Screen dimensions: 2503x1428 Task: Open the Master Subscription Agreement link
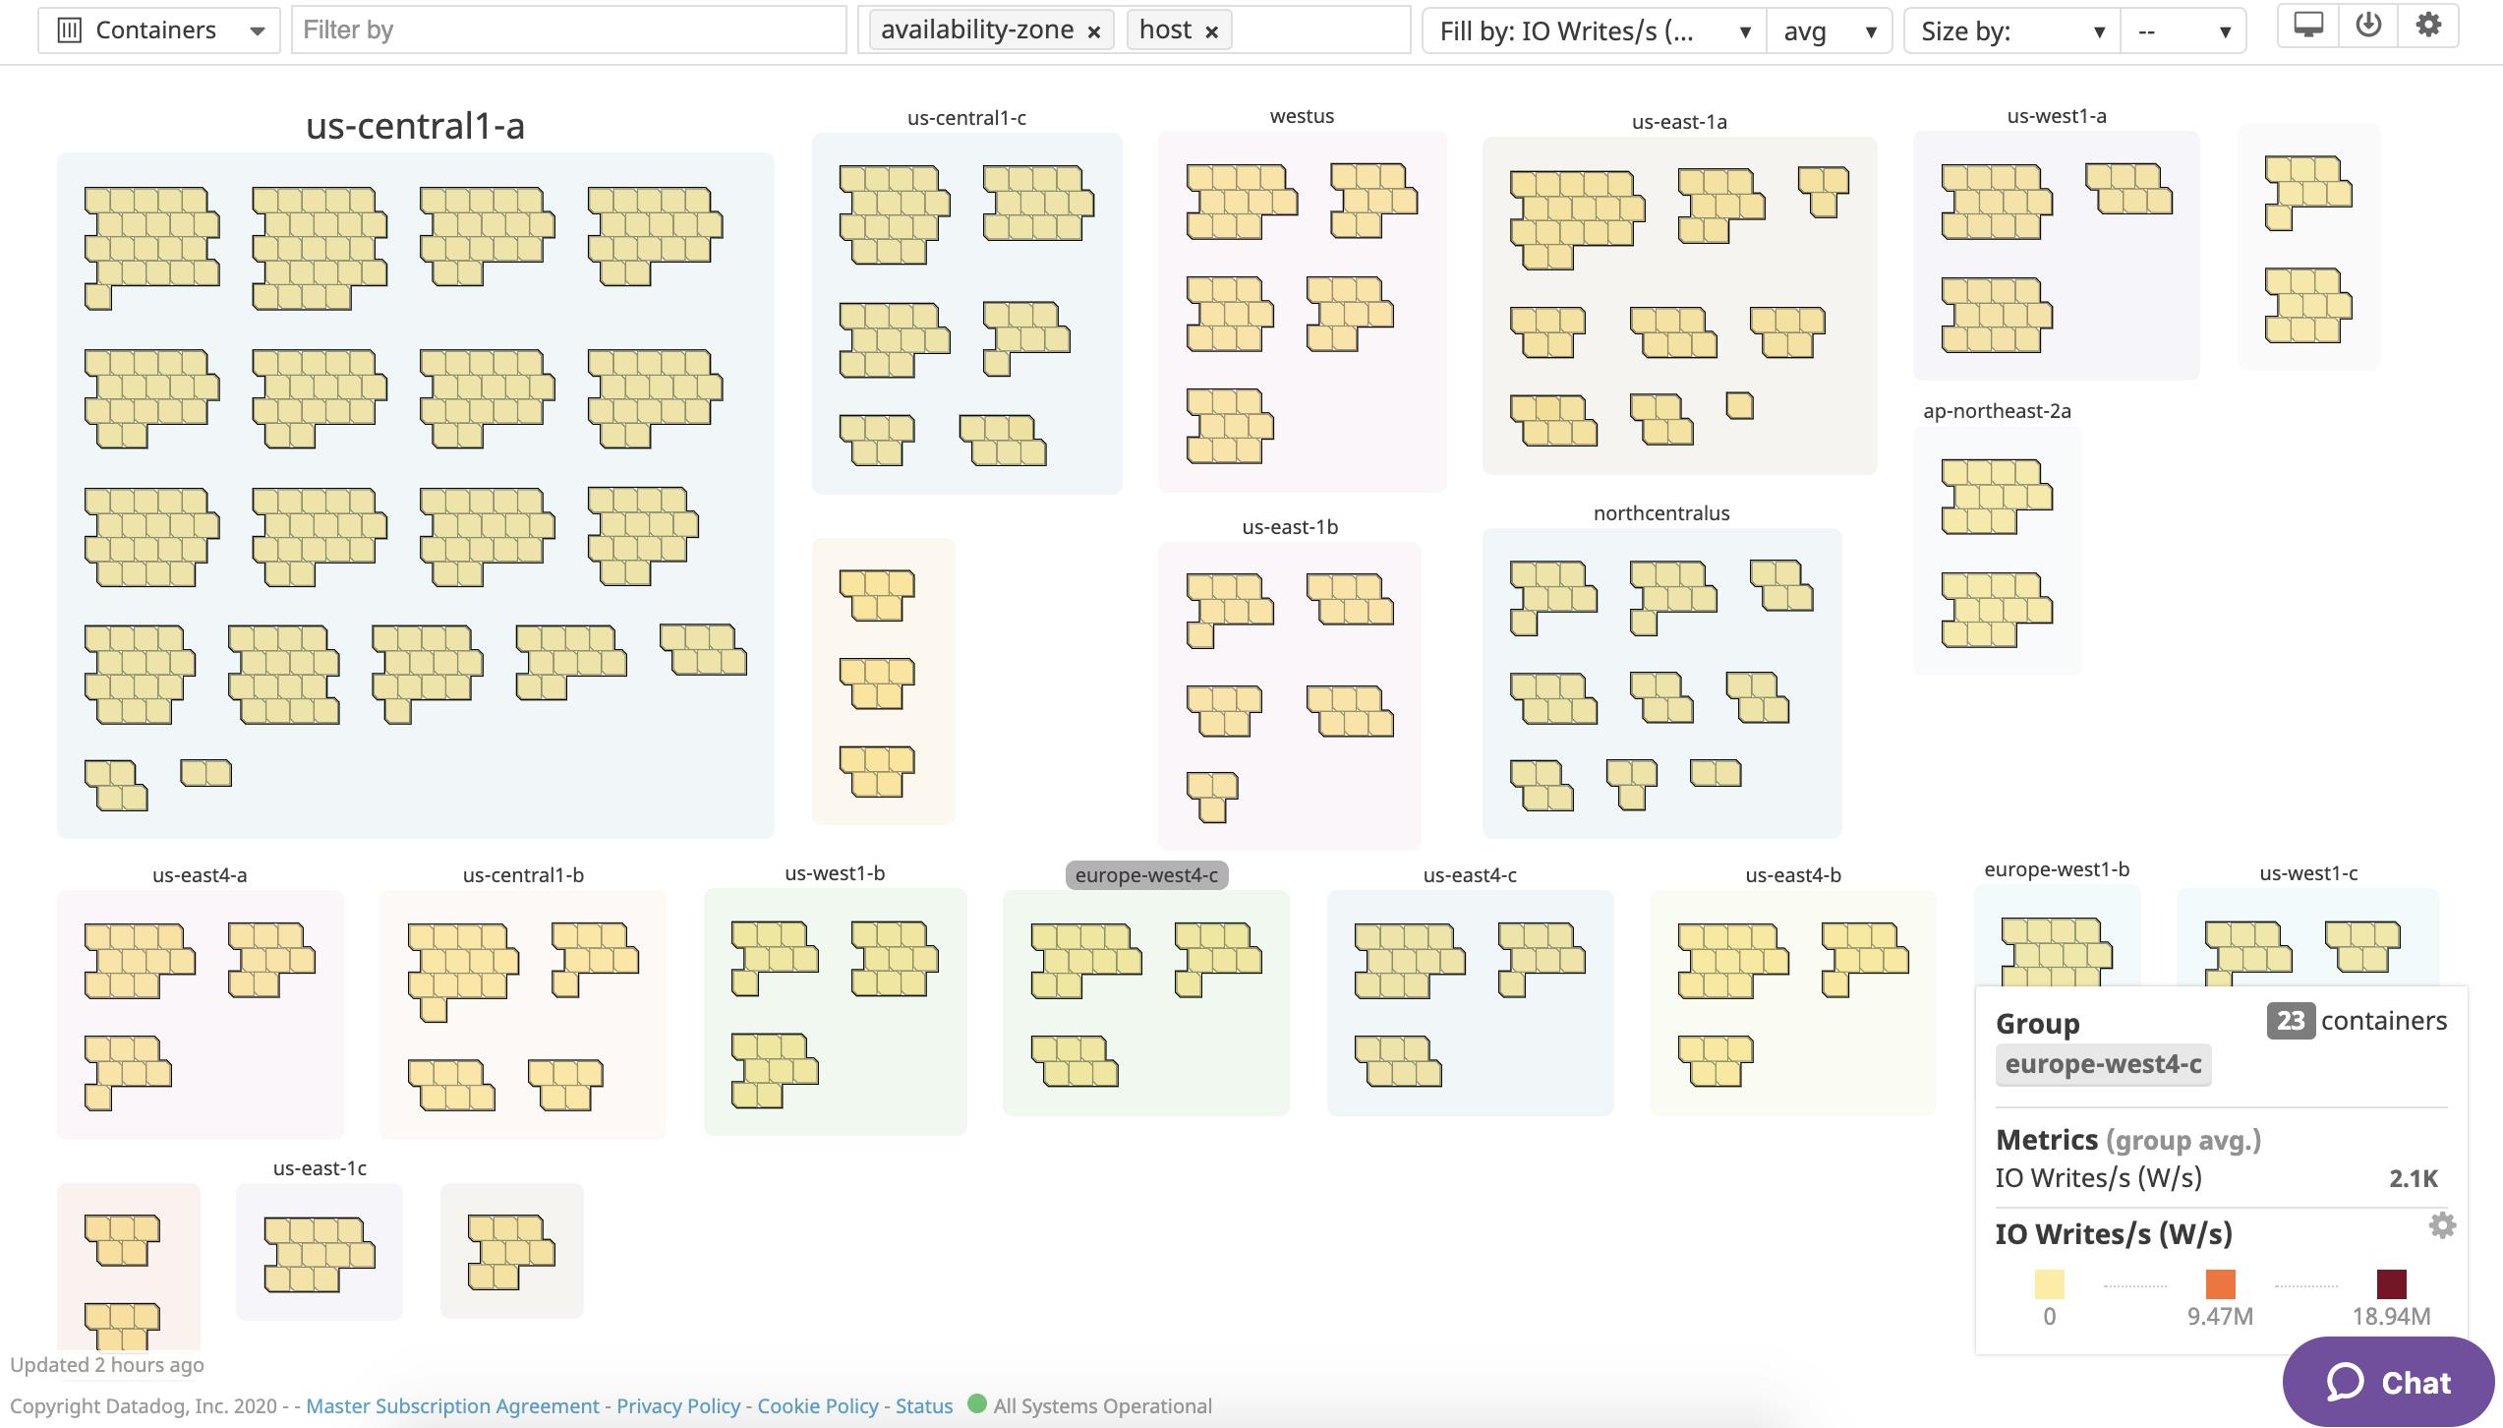[452, 1405]
